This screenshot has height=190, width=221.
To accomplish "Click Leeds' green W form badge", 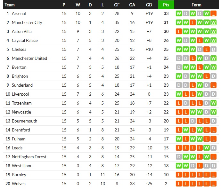I will 208,148.
